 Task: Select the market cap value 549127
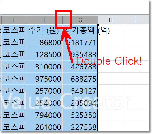click(x=80, y=91)
